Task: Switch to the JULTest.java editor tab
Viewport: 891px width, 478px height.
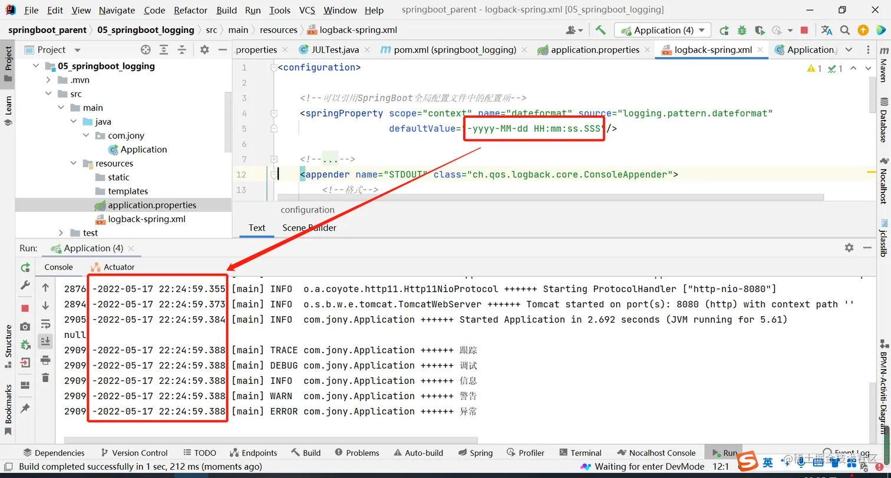Action: pyautogui.click(x=334, y=50)
